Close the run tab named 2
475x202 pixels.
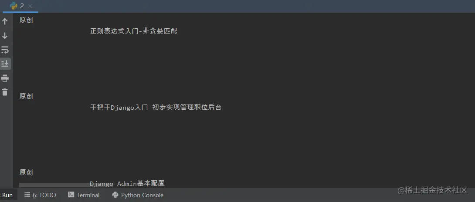[31, 6]
